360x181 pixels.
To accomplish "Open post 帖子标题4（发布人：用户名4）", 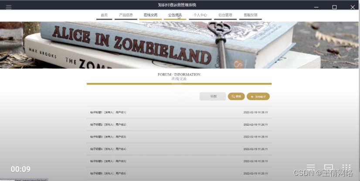I will click(108, 149).
